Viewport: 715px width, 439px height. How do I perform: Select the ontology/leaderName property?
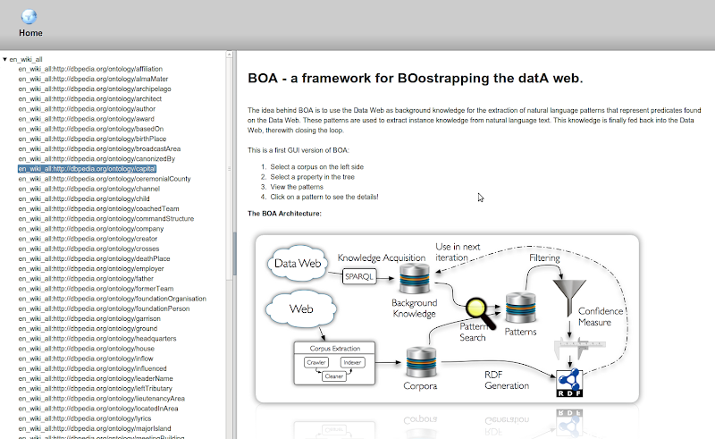click(96, 379)
